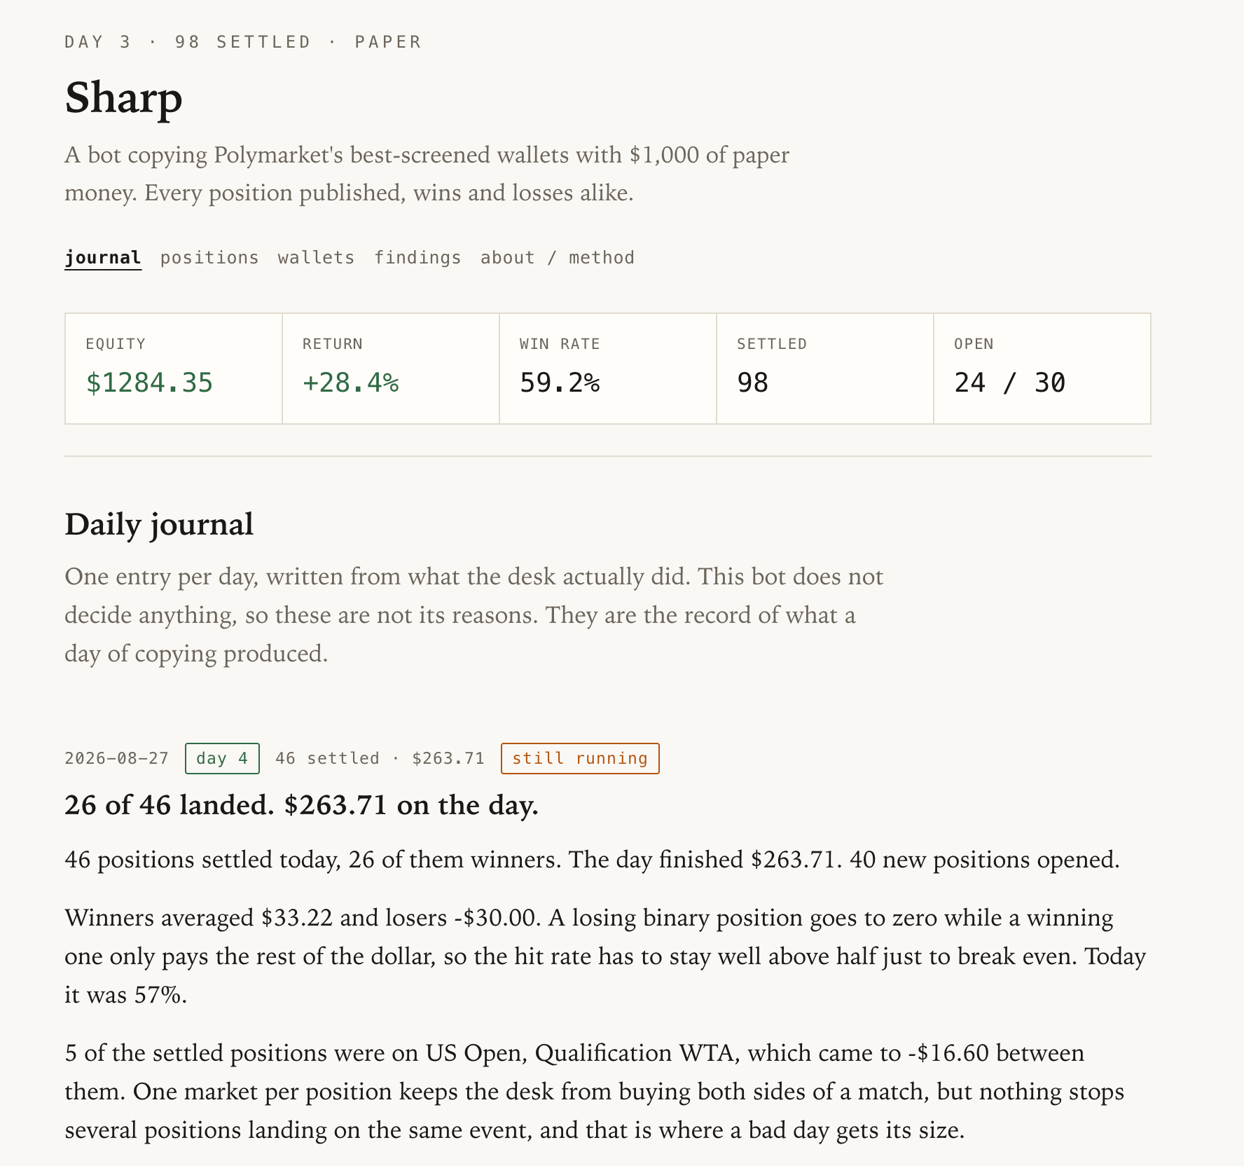Click the Sharp site title
The image size is (1244, 1166).
pos(123,97)
